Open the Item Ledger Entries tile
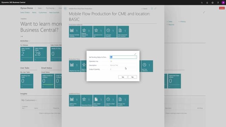 (x=99, y=101)
